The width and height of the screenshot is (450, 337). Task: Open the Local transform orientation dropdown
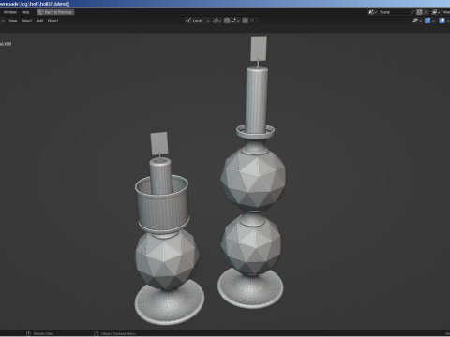pyautogui.click(x=197, y=21)
